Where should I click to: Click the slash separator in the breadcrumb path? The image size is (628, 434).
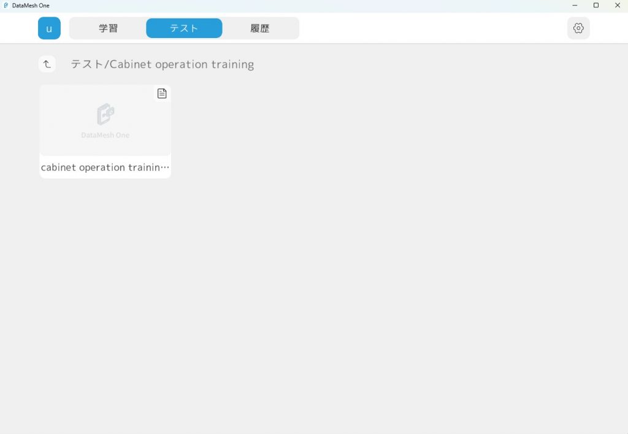pos(106,64)
